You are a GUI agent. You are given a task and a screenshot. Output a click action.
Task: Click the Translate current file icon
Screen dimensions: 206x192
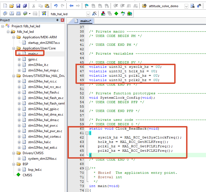tap(5, 13)
